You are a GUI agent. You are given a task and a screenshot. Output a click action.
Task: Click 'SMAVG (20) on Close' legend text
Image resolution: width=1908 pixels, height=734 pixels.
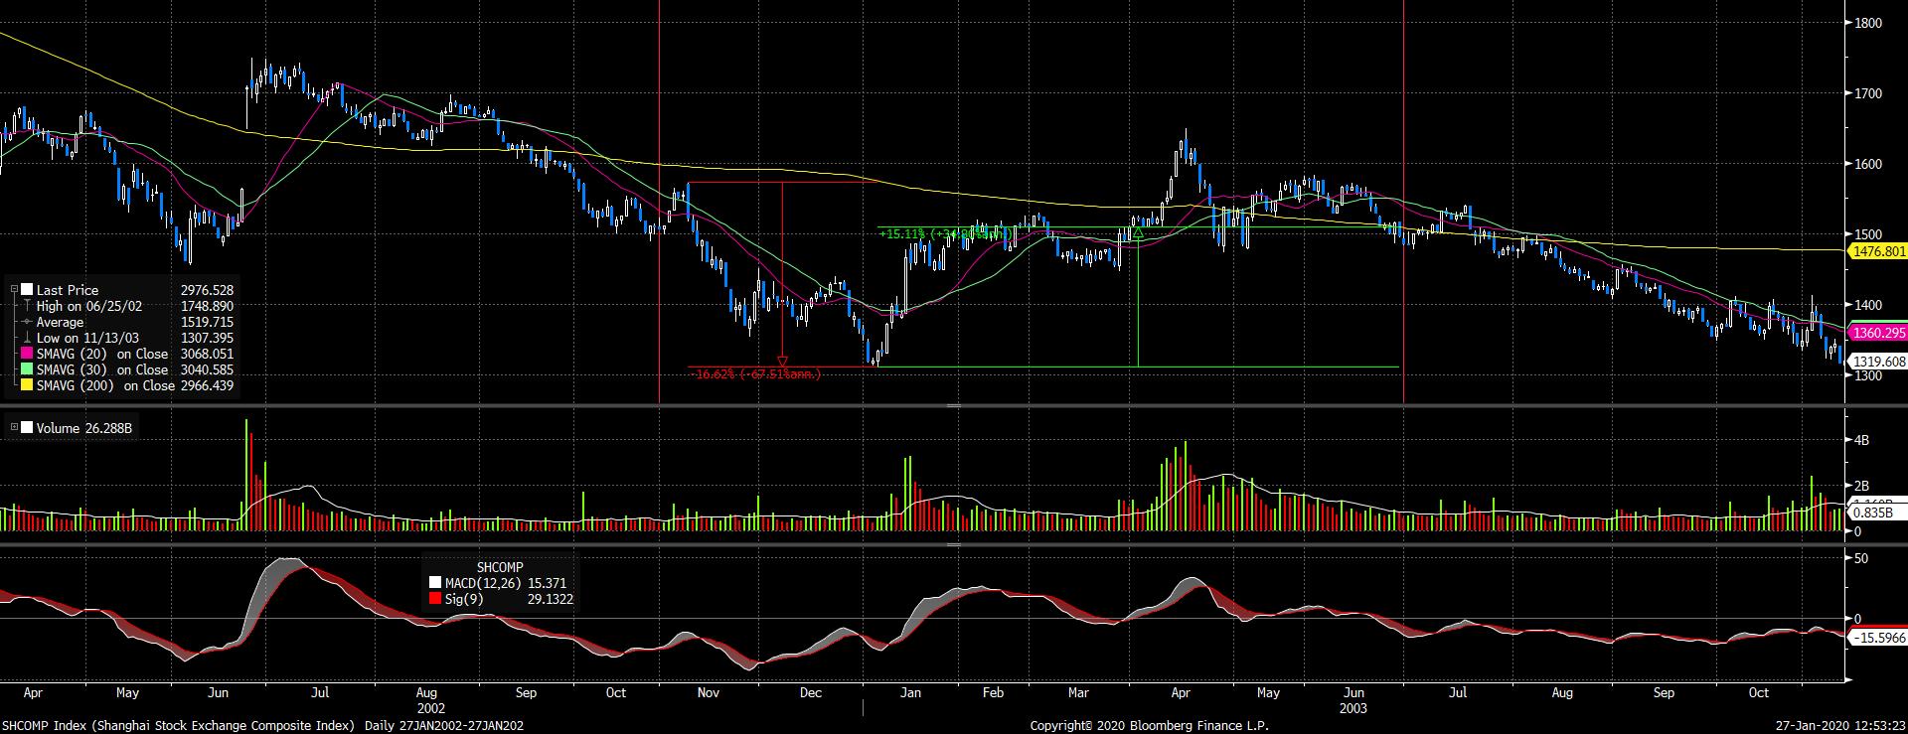pos(102,354)
